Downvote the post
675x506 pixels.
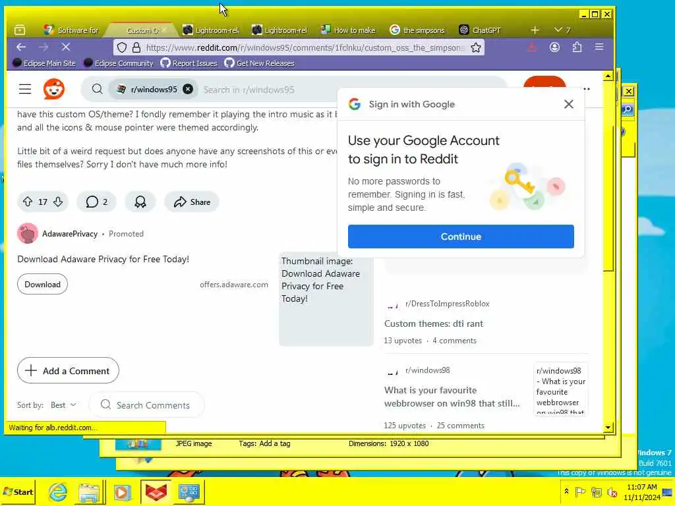pos(58,202)
